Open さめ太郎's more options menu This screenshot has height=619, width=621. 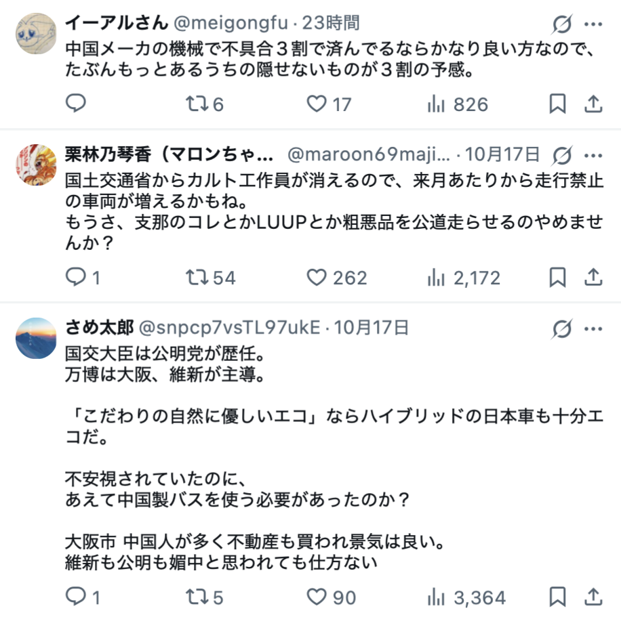[593, 328]
